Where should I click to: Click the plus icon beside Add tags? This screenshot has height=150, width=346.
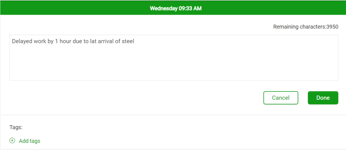pos(12,141)
